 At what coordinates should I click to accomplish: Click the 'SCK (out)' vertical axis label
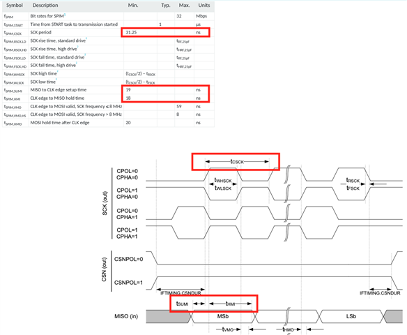(x=105, y=203)
